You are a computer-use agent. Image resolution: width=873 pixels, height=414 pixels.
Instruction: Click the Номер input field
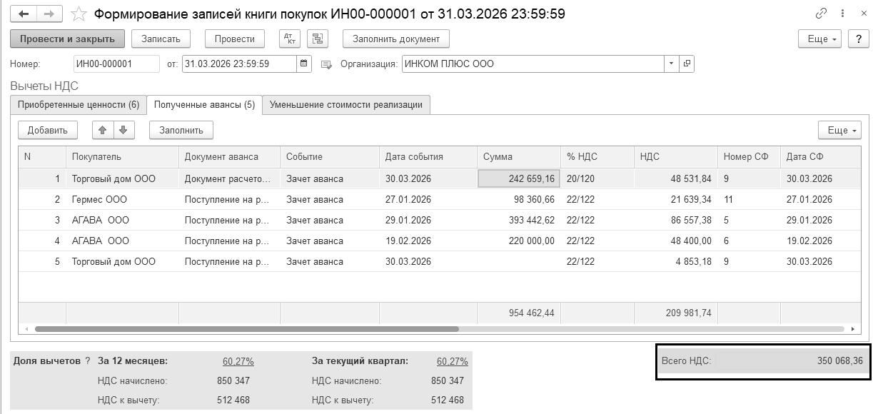116,64
